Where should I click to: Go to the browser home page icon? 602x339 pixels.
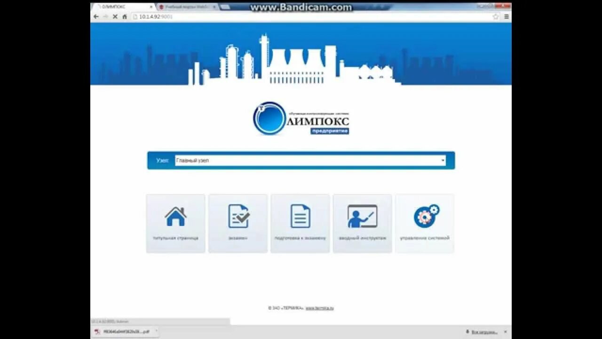click(x=125, y=16)
